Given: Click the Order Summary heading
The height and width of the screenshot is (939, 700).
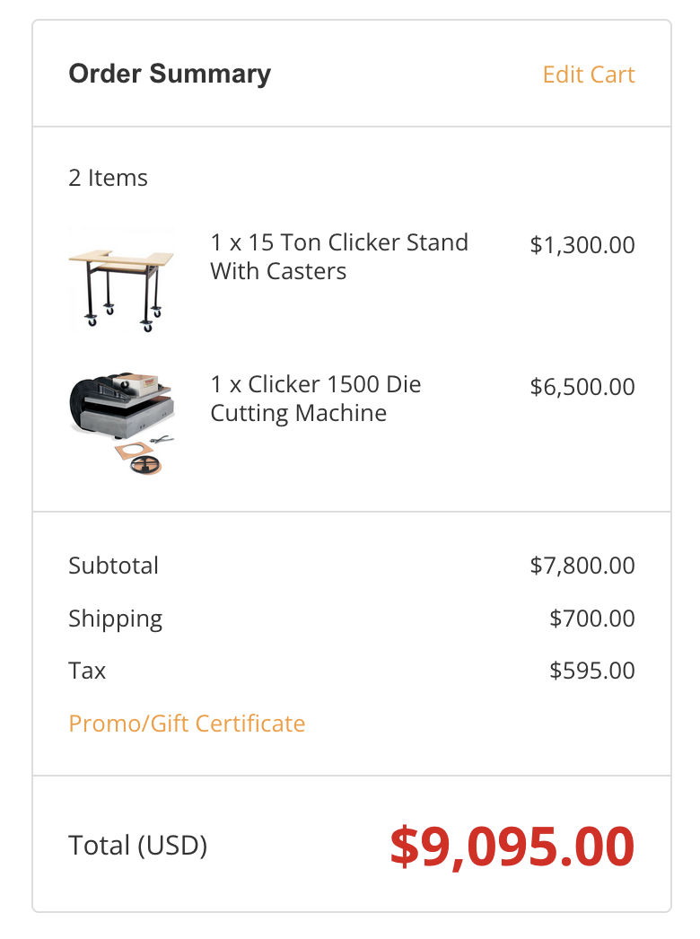Looking at the screenshot, I should click(170, 74).
